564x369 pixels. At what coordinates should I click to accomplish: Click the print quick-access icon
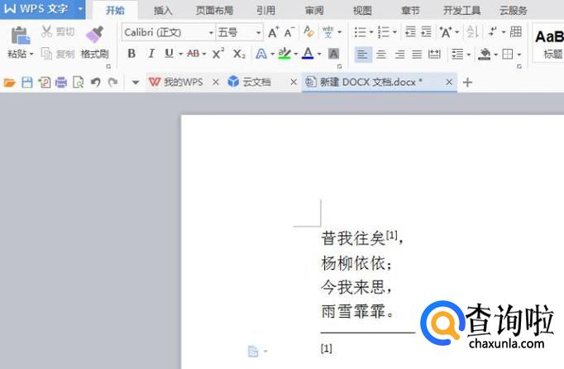(61, 83)
